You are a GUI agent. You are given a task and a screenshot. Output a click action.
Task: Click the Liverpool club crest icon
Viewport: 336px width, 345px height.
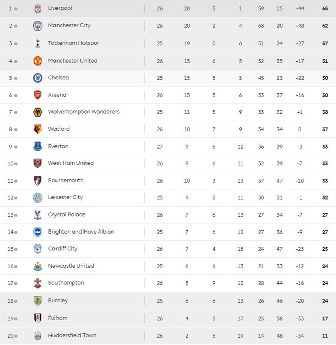[x=38, y=9]
